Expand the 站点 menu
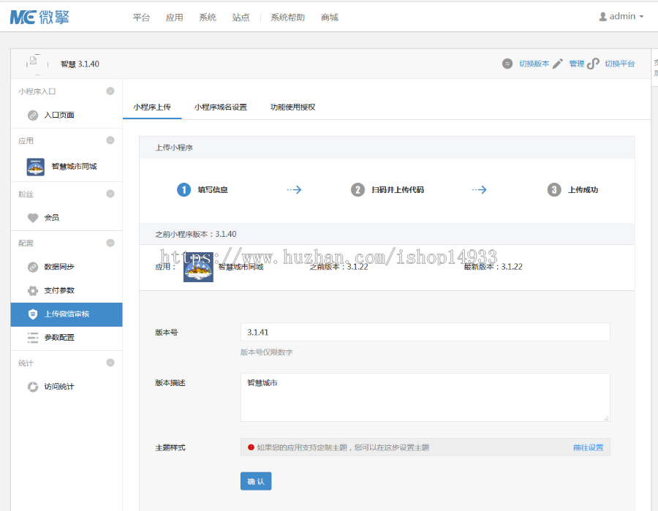 (241, 18)
